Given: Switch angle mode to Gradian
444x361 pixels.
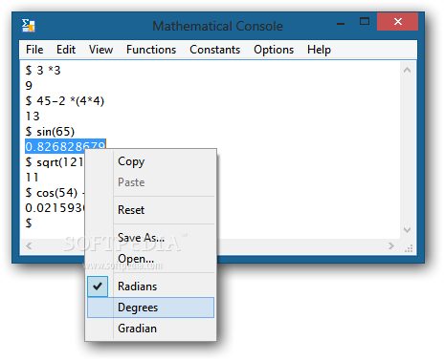Looking at the screenshot, I should [151, 329].
